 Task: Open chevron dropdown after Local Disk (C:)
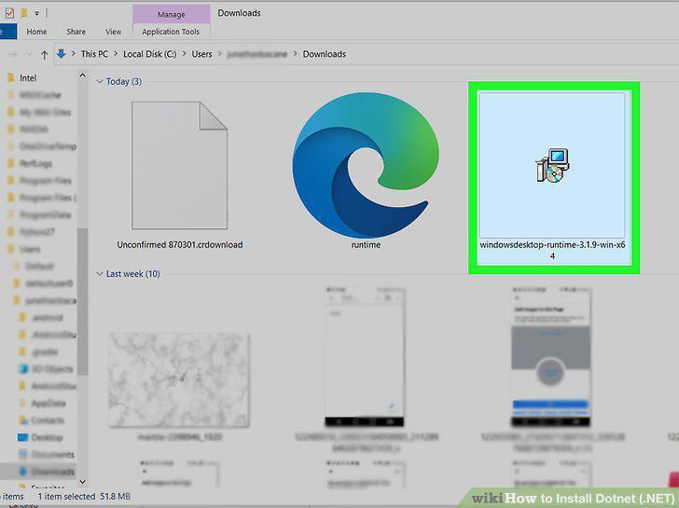(x=184, y=54)
